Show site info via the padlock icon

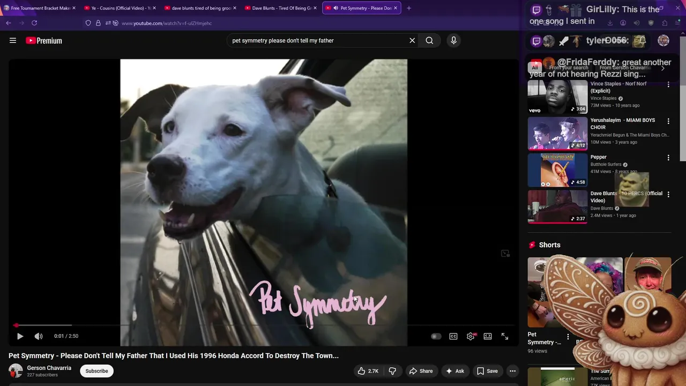(x=98, y=23)
